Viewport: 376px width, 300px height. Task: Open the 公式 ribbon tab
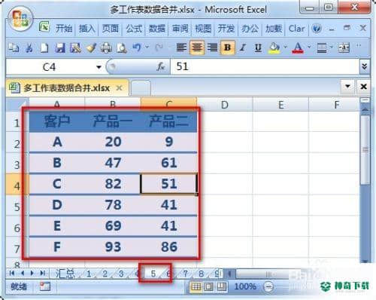point(134,29)
